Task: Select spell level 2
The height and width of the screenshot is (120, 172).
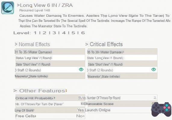Action: pyautogui.click(x=44, y=33)
